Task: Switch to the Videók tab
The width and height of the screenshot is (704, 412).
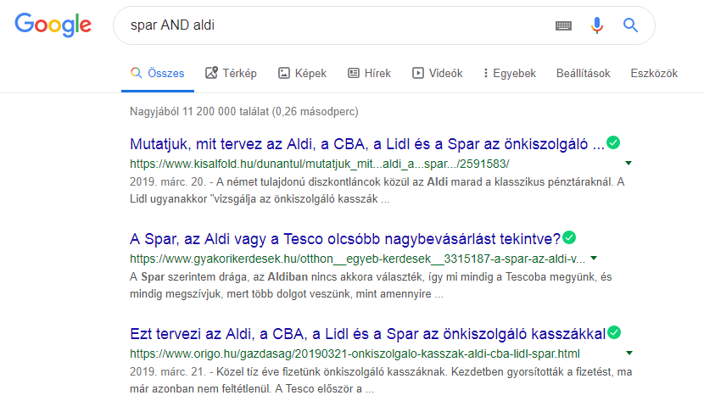Action: click(x=438, y=73)
